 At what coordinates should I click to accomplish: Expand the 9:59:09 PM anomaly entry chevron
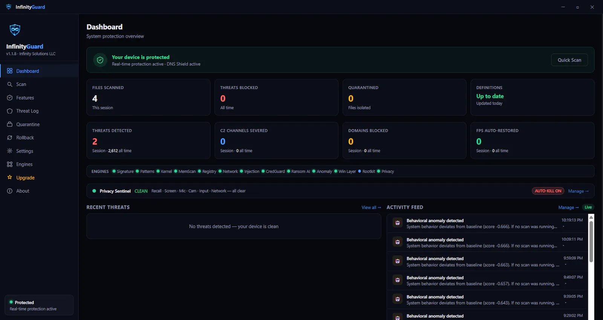pyautogui.click(x=566, y=265)
